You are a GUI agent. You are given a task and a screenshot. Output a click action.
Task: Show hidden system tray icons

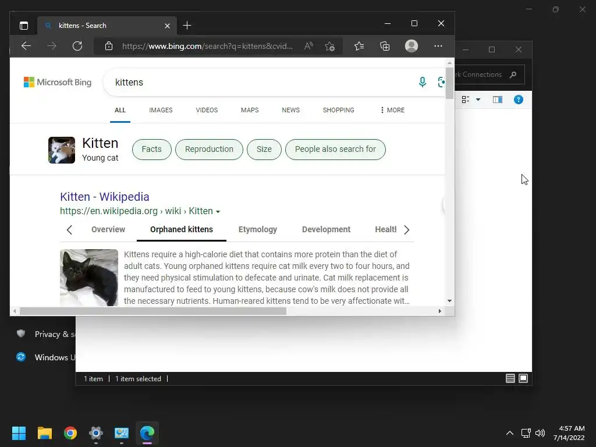510,433
